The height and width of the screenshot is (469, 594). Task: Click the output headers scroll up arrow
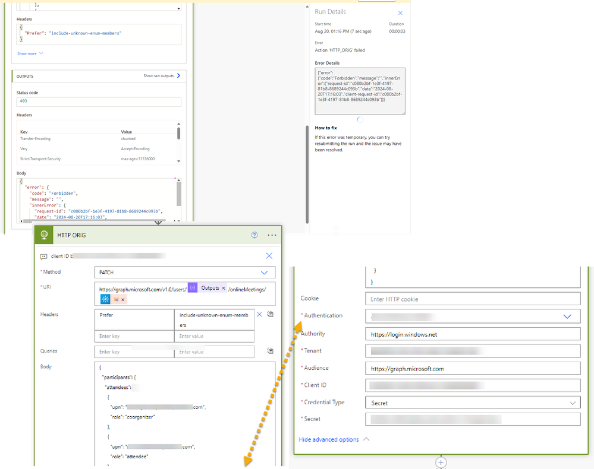click(179, 123)
